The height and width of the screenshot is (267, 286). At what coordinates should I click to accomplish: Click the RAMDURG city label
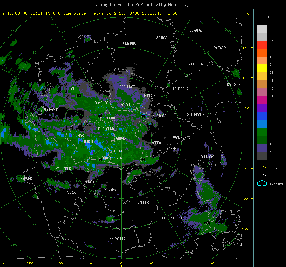101,103
